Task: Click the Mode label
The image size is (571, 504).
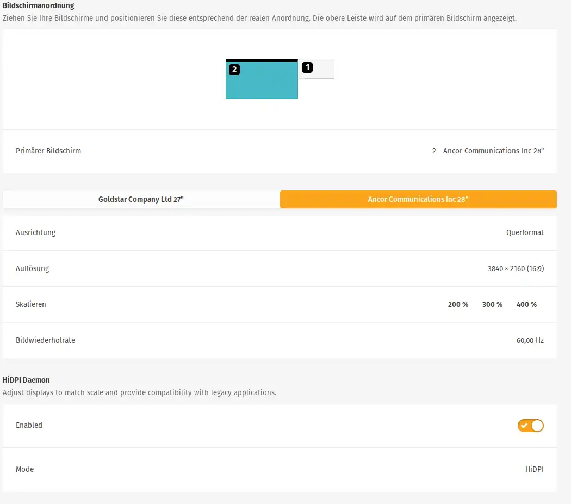Action: pyautogui.click(x=25, y=469)
